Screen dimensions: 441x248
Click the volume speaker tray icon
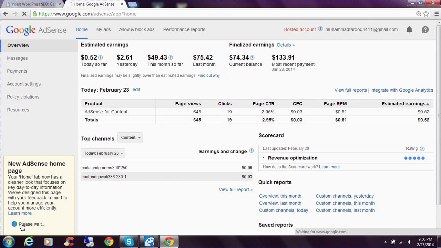coord(409,242)
